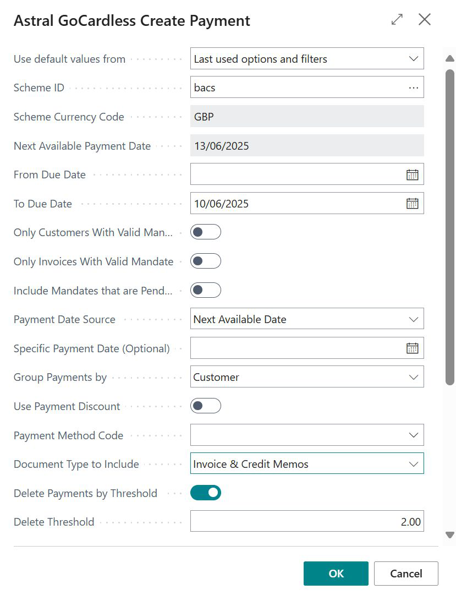Viewport: 456px width, 595px height.
Task: Expand the Use default values from dropdown
Action: [414, 59]
